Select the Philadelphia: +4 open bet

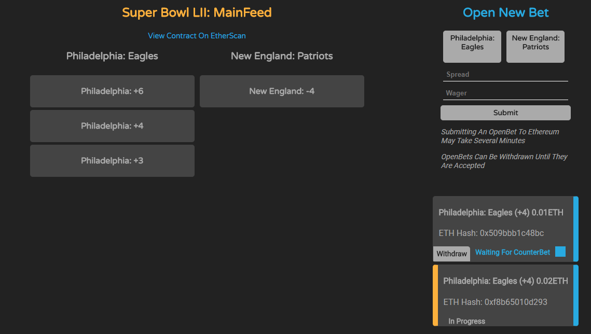[112, 126]
